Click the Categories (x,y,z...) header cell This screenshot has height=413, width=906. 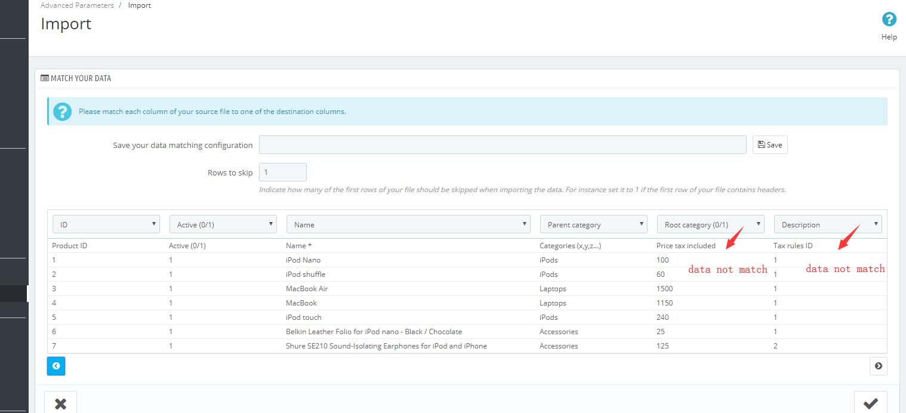tap(570, 246)
